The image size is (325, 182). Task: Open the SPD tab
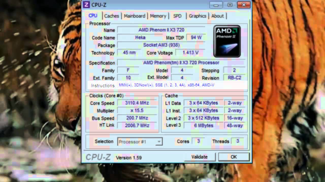click(x=177, y=16)
